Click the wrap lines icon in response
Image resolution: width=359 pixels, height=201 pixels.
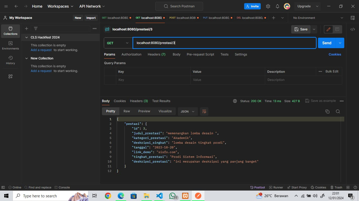coord(204,111)
